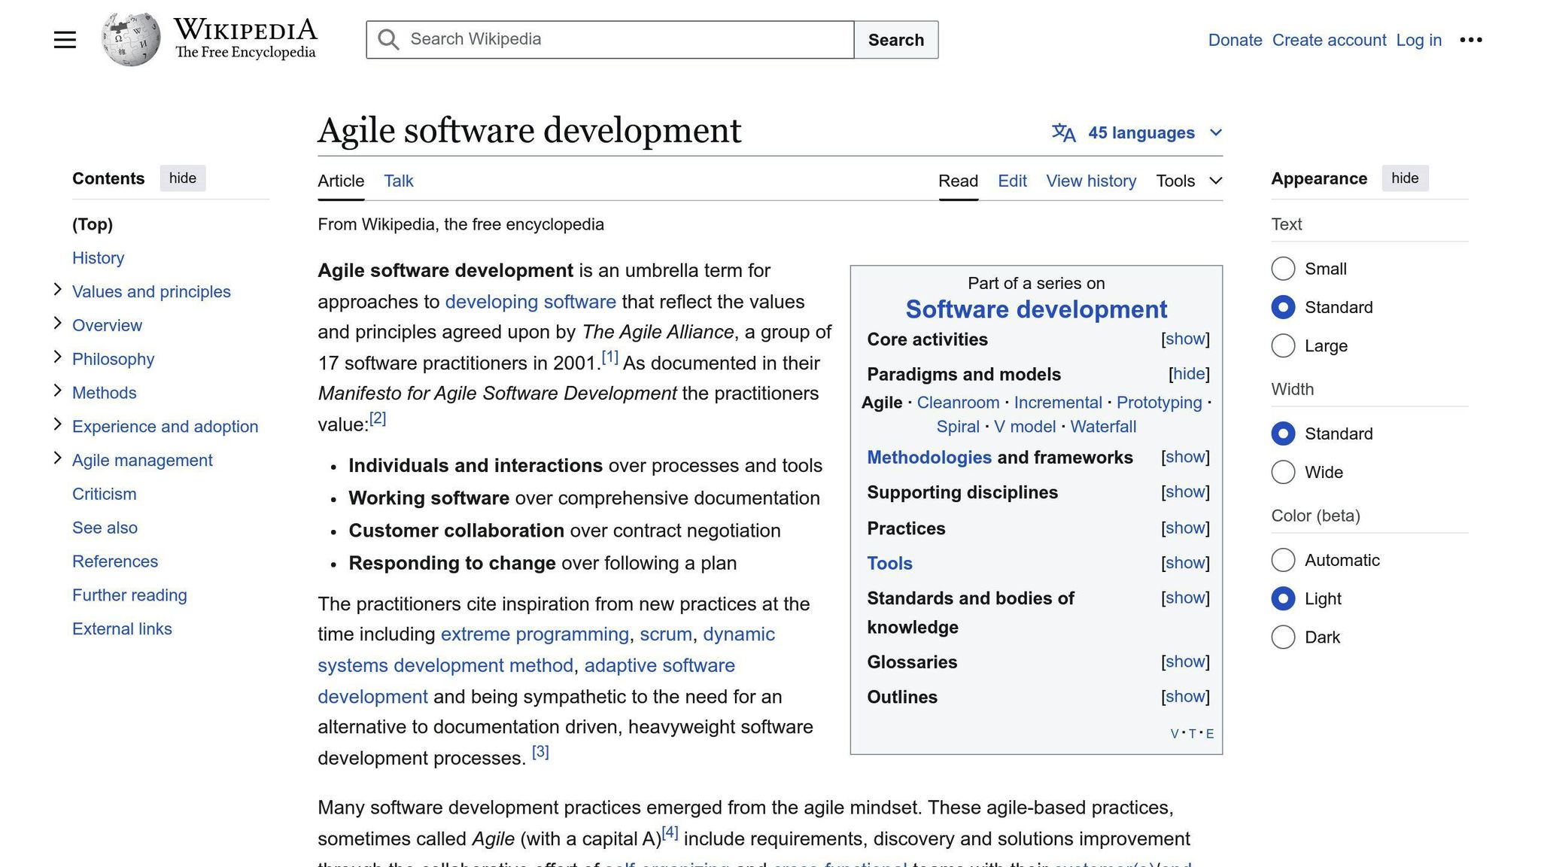The height and width of the screenshot is (867, 1541).
Task: Click the Donate link
Action: click(x=1235, y=40)
